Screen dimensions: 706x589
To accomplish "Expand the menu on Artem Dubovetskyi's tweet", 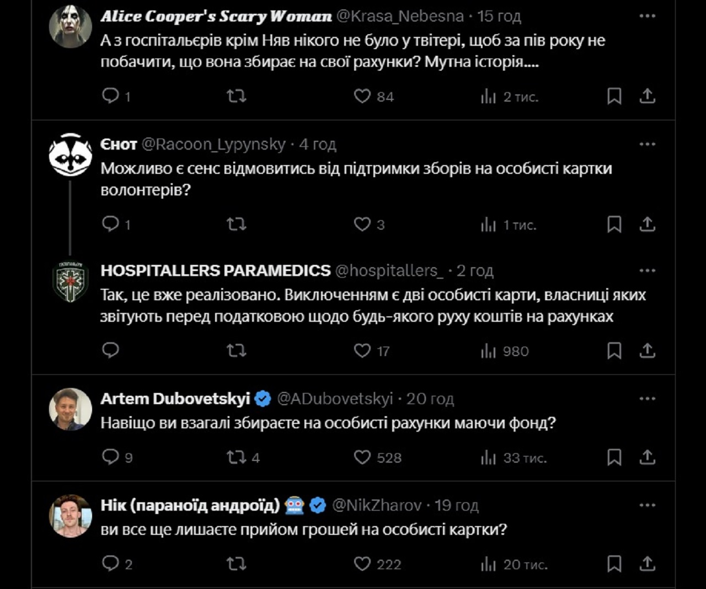I will (x=647, y=399).
